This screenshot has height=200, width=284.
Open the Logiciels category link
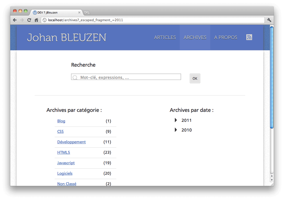coord(65,173)
